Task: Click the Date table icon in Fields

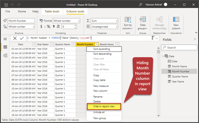Action: click(166, 56)
